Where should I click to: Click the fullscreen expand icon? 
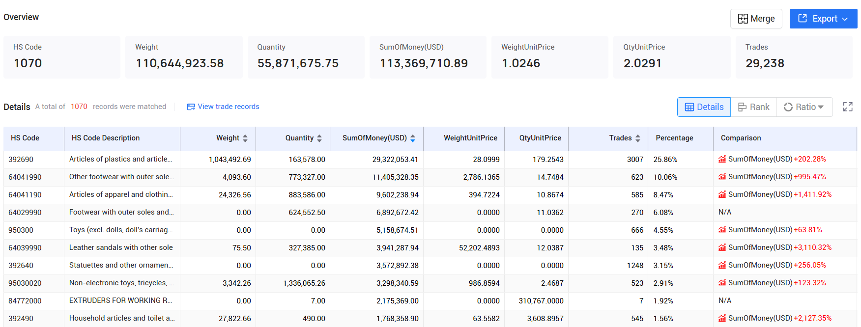pos(848,107)
